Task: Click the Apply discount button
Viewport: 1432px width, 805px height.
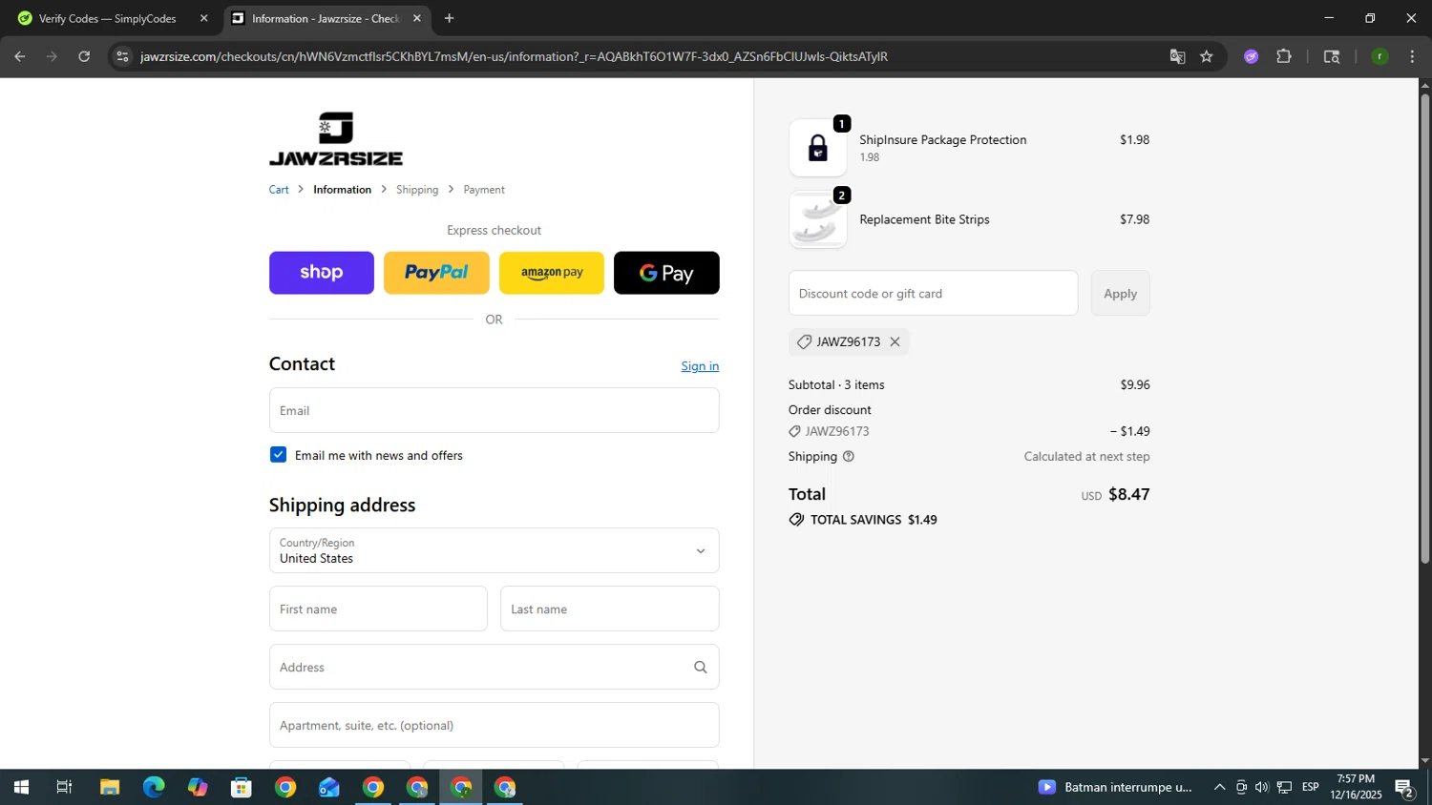Action: pyautogui.click(x=1121, y=293)
